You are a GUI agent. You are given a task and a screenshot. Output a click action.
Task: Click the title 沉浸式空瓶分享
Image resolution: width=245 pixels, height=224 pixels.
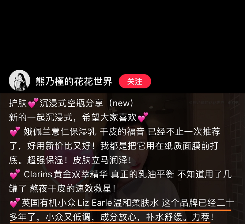point(71,103)
